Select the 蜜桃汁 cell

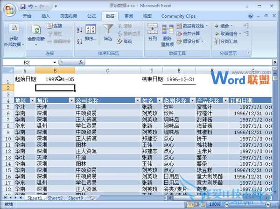click(x=212, y=107)
